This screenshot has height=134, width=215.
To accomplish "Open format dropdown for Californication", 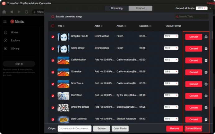I will (171, 60).
